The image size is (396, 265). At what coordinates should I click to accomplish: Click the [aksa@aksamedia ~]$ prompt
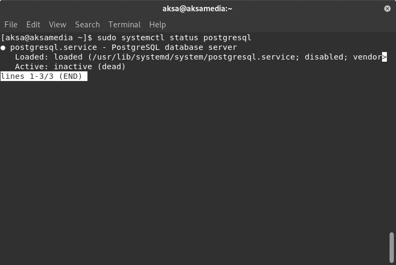47,38
